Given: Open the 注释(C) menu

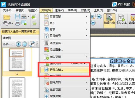Looking at the screenshot, I should tap(59, 10).
